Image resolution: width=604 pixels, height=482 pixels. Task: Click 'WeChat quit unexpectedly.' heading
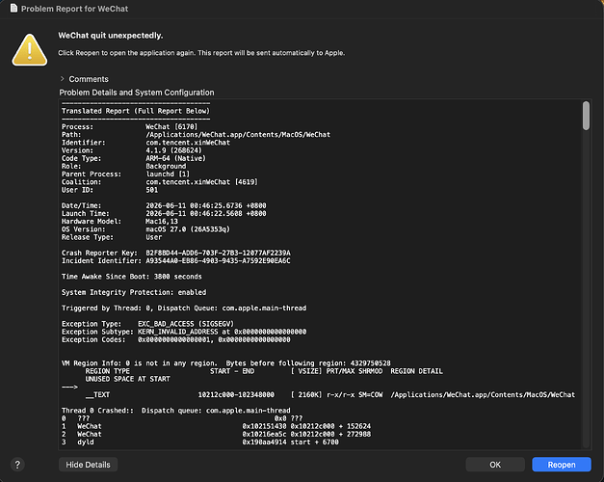[111, 36]
